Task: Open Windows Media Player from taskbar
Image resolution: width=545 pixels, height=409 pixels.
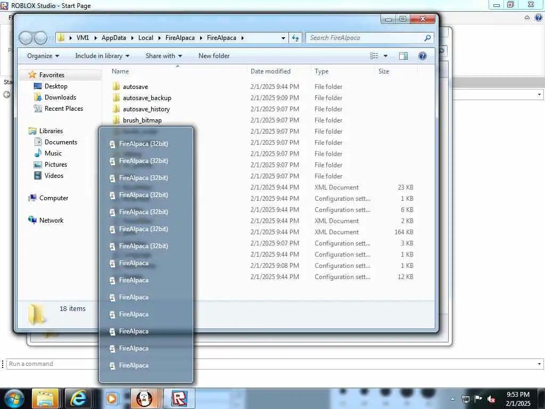Action: click(112, 398)
